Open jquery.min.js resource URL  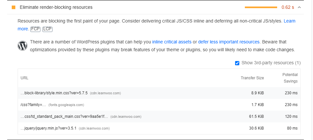click(48, 128)
